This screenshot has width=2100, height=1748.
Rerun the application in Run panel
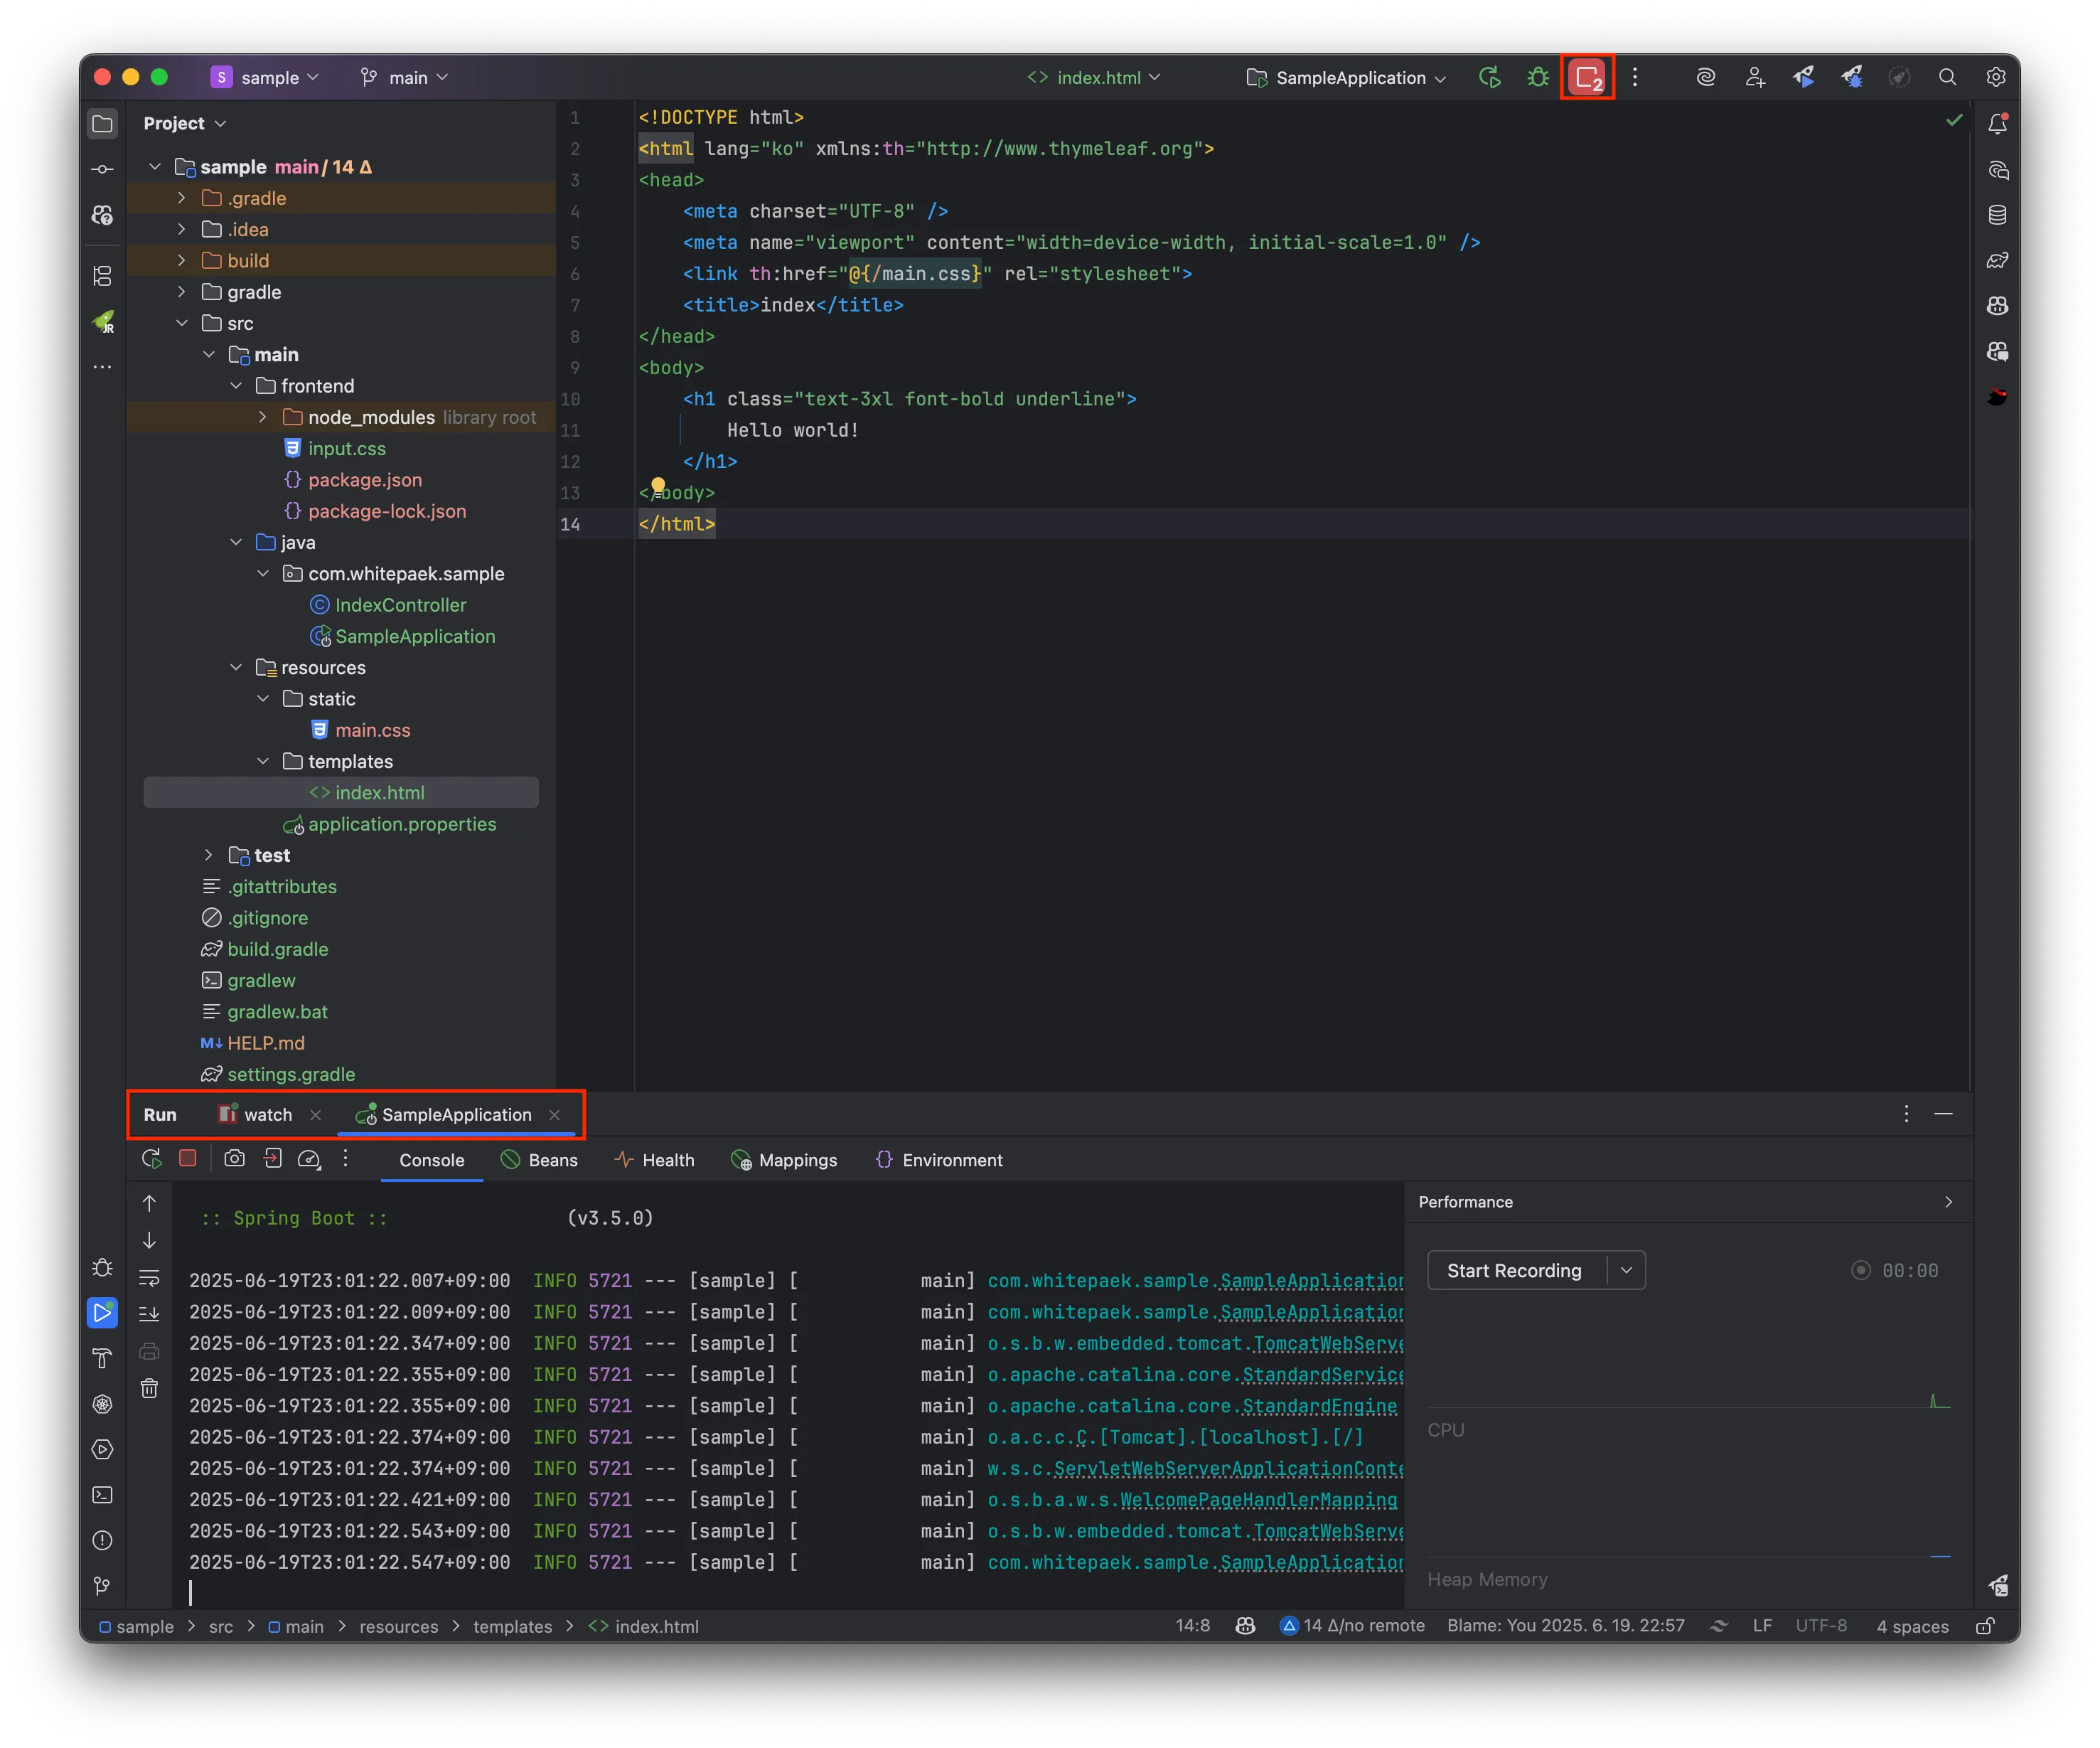click(x=151, y=1158)
